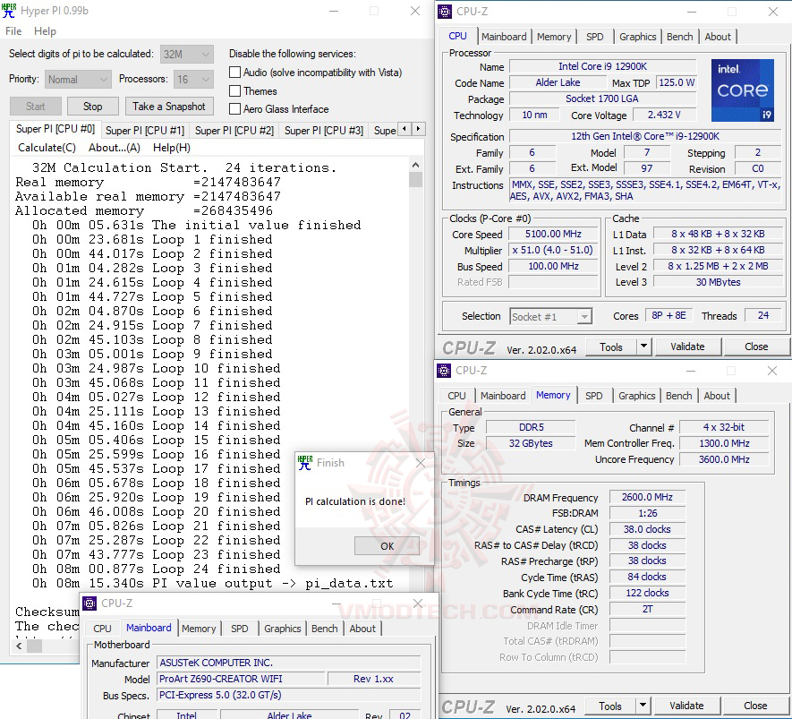
Task: Open the File menu in Hyper PI
Action: pyautogui.click(x=13, y=30)
